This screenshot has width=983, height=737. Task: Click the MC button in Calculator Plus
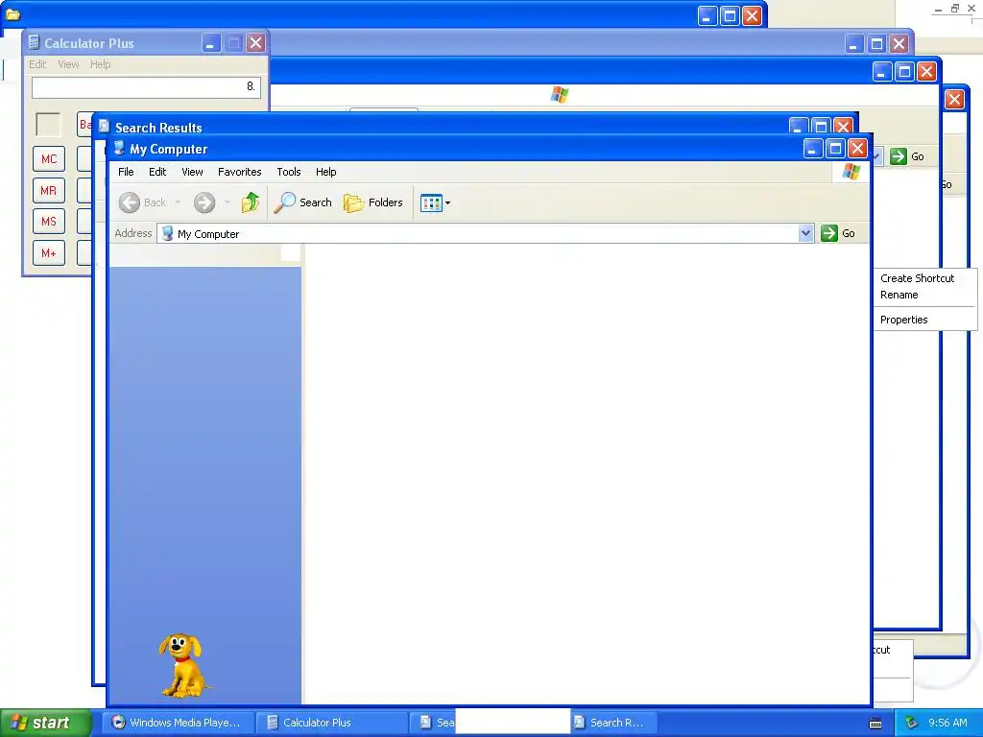pyautogui.click(x=49, y=159)
